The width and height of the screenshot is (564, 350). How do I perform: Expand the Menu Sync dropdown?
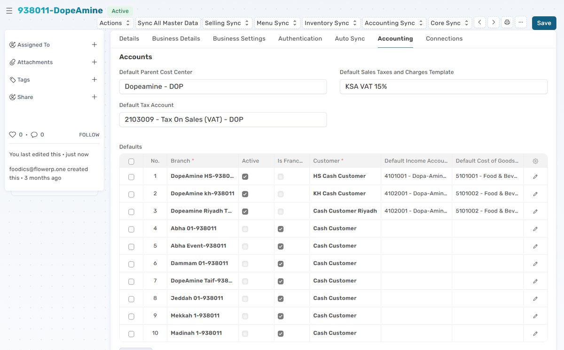point(275,22)
